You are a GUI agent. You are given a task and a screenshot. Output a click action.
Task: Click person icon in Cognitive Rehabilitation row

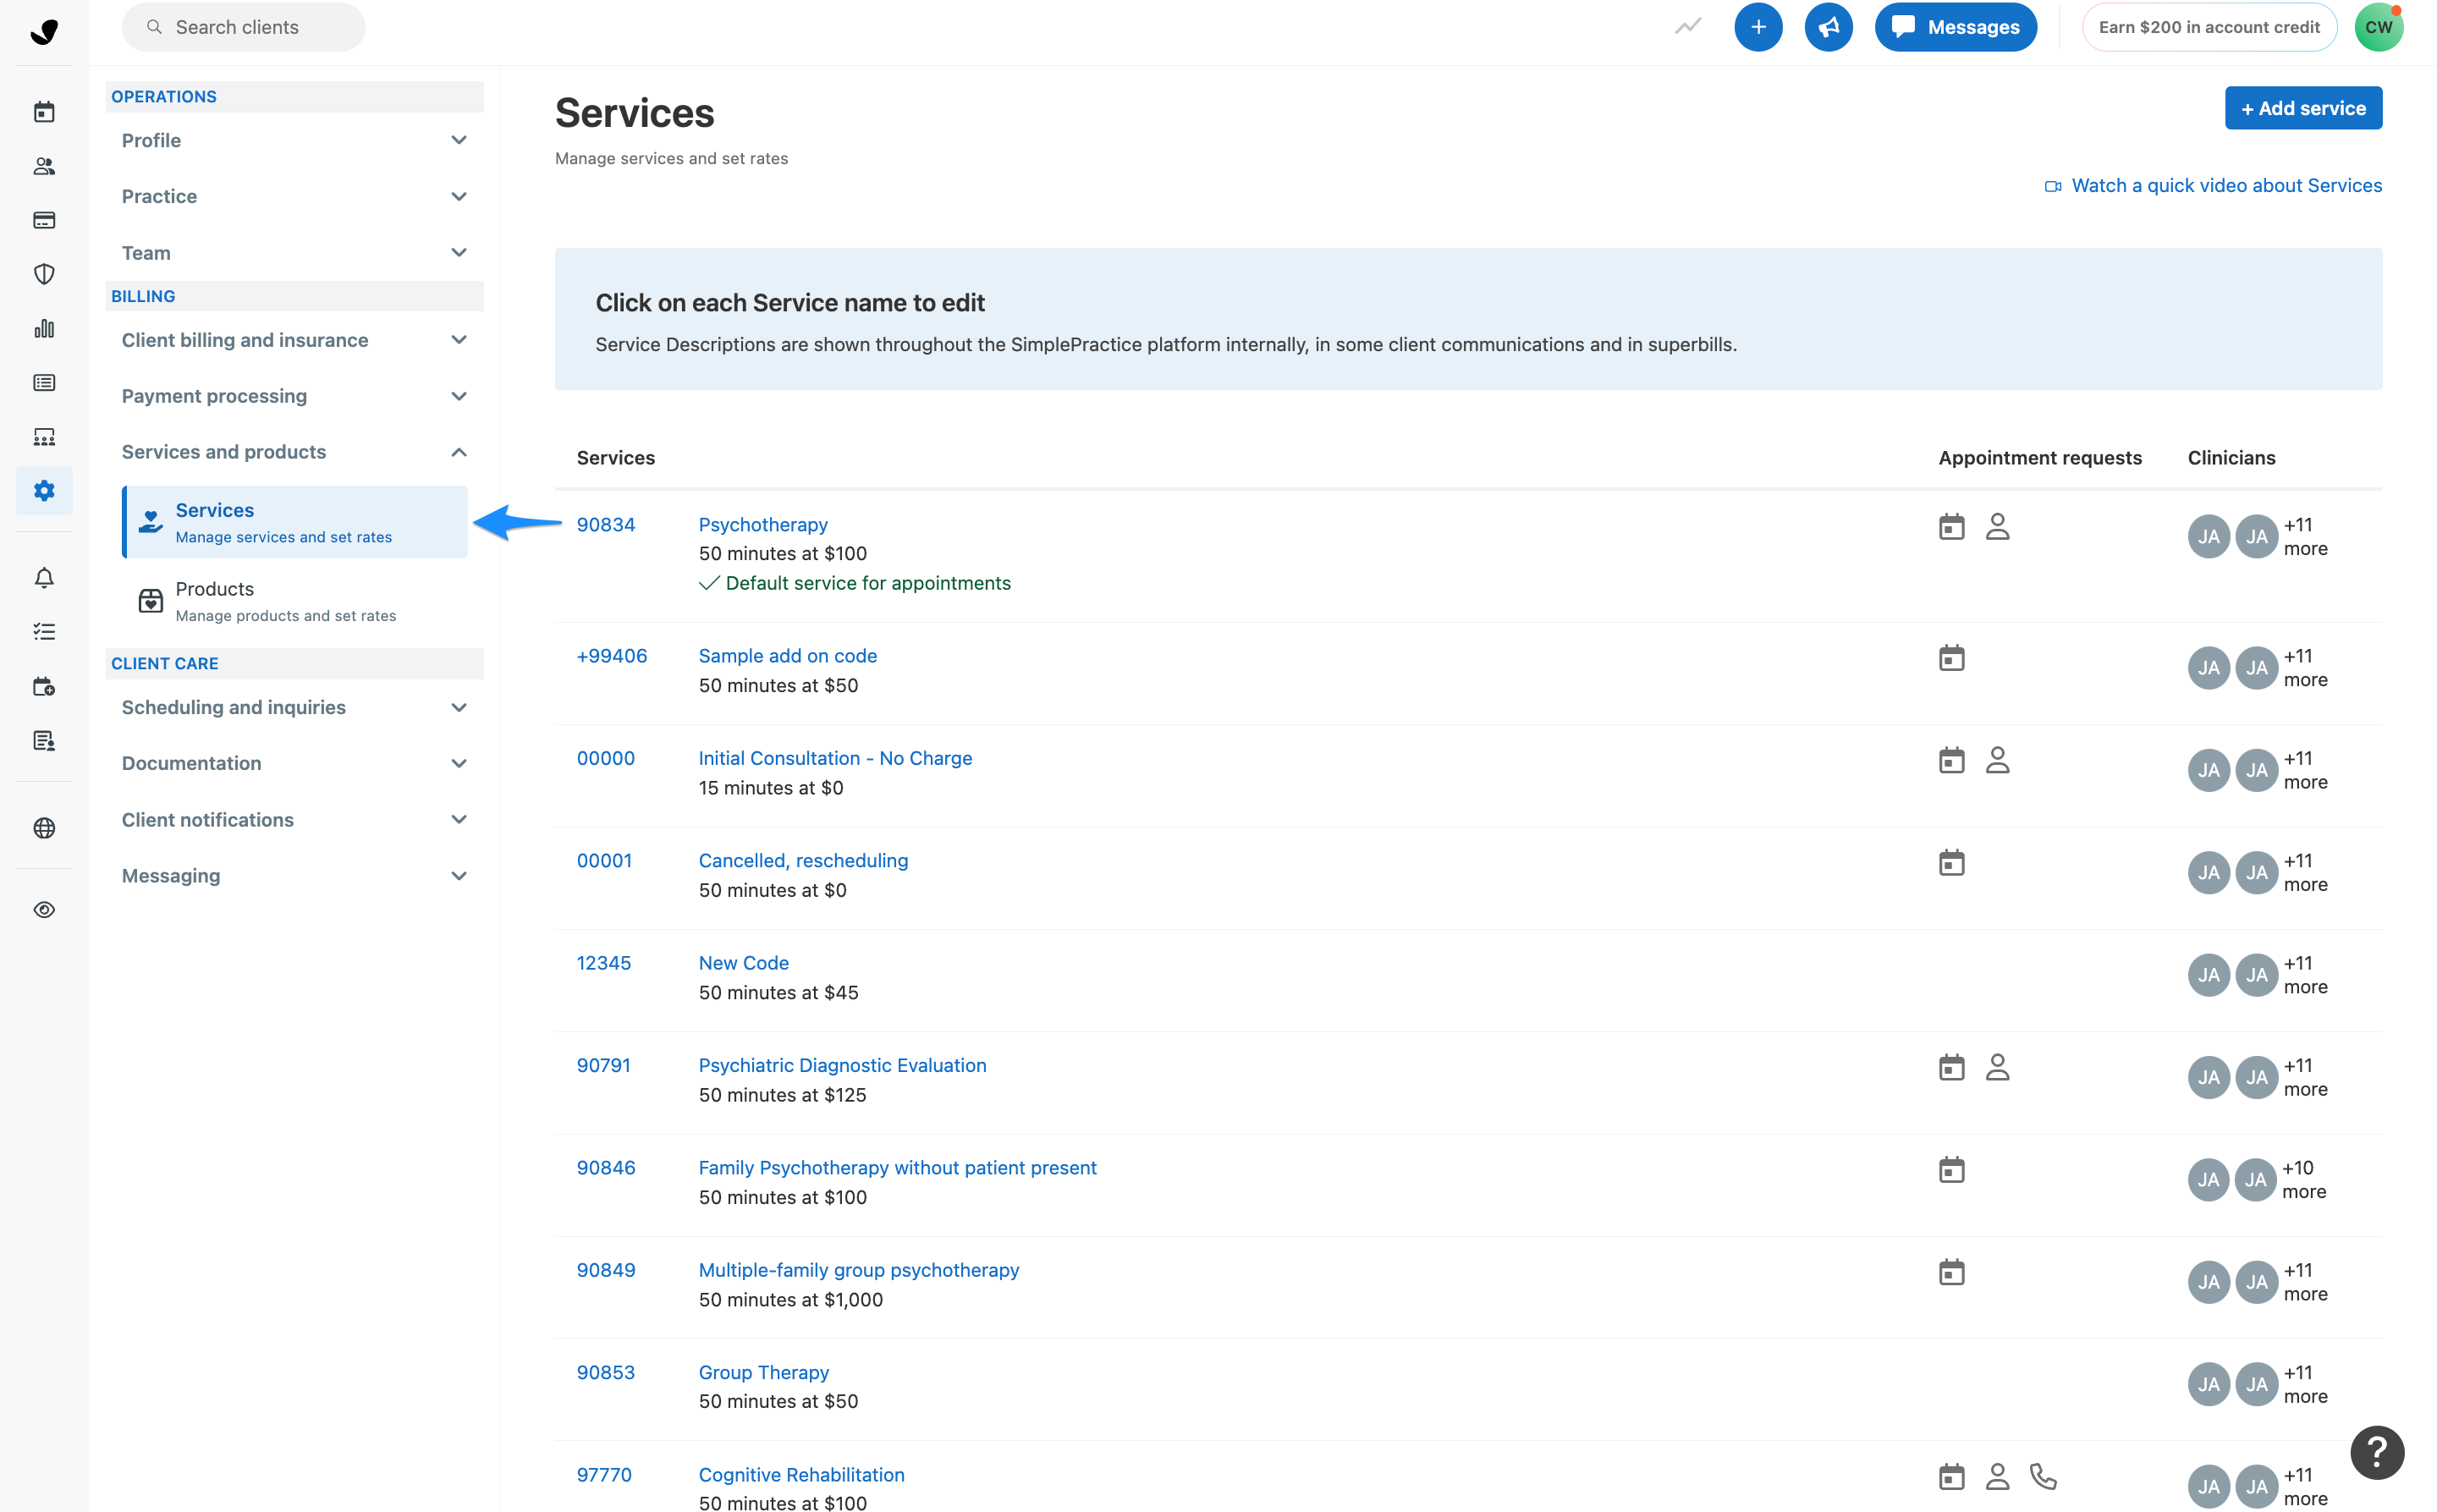(1997, 1476)
